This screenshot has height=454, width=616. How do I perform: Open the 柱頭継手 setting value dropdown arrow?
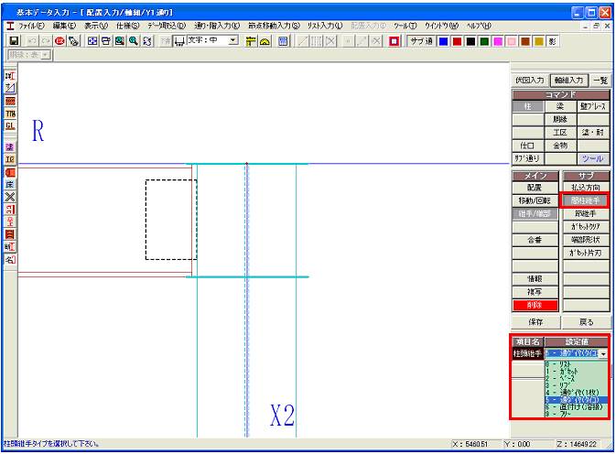click(603, 353)
